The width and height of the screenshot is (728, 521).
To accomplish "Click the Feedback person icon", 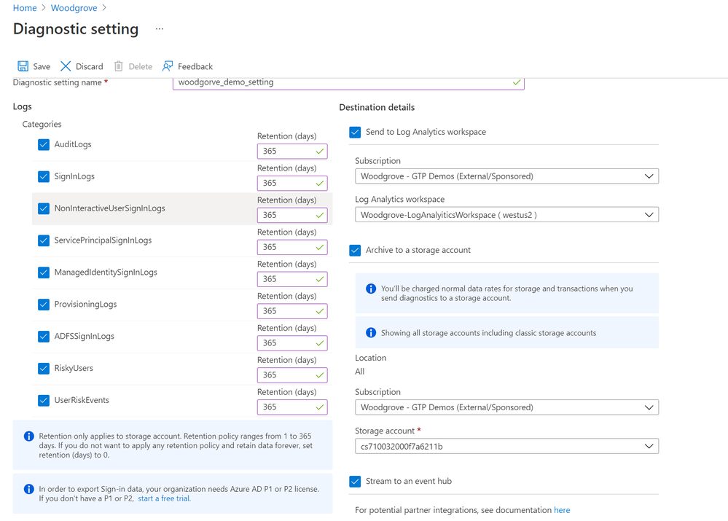I will 168,66.
